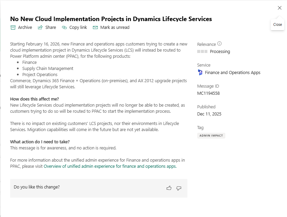Click the Copy link label

78,28
